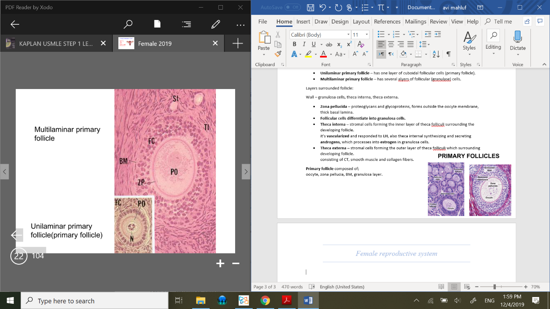Switch to KAPLAN USMLE STEP 1 tab
550x309 pixels.
[x=56, y=44]
